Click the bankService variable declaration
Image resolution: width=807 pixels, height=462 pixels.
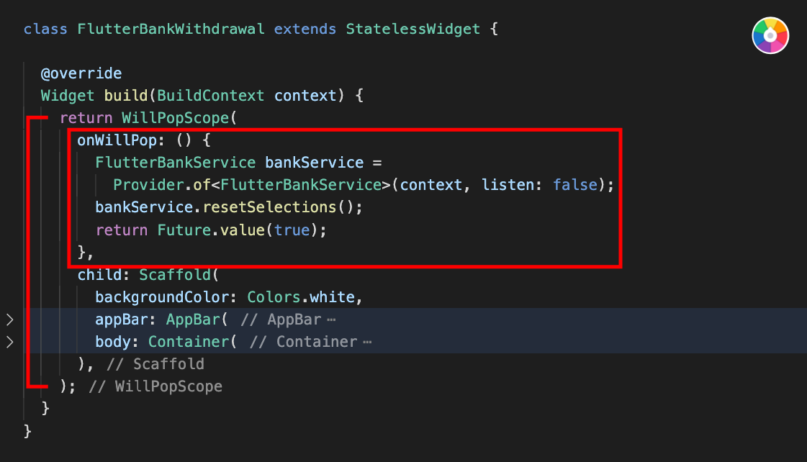(x=314, y=163)
